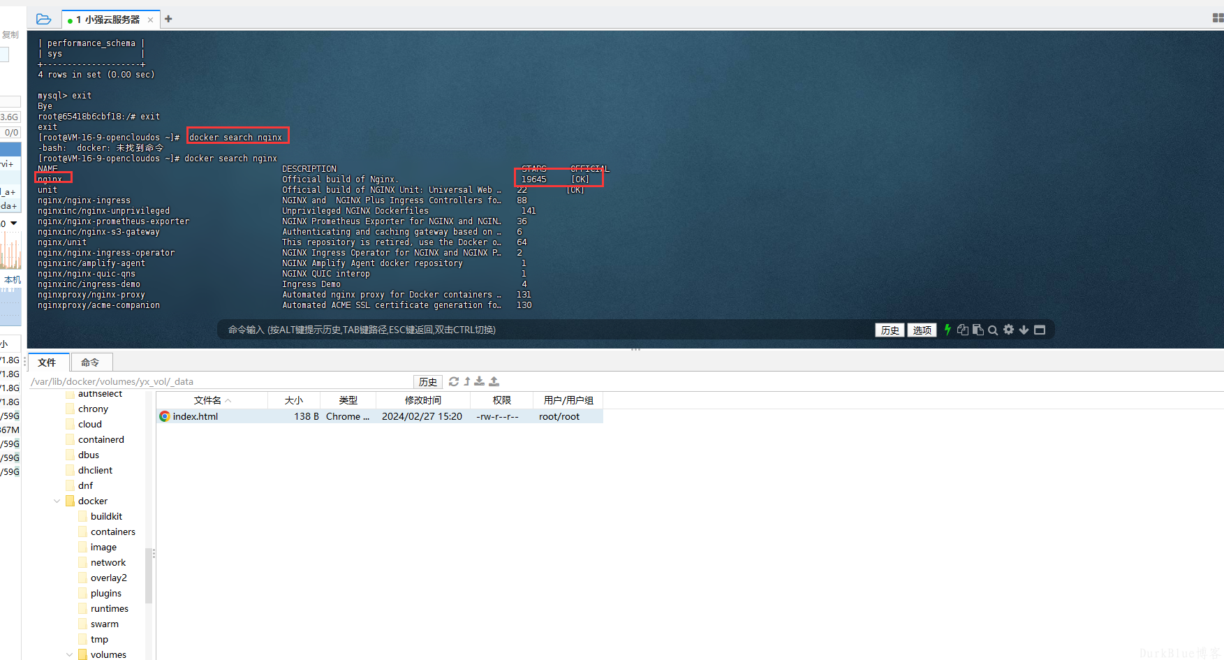Open terminal settings gear icon

pyautogui.click(x=1008, y=330)
